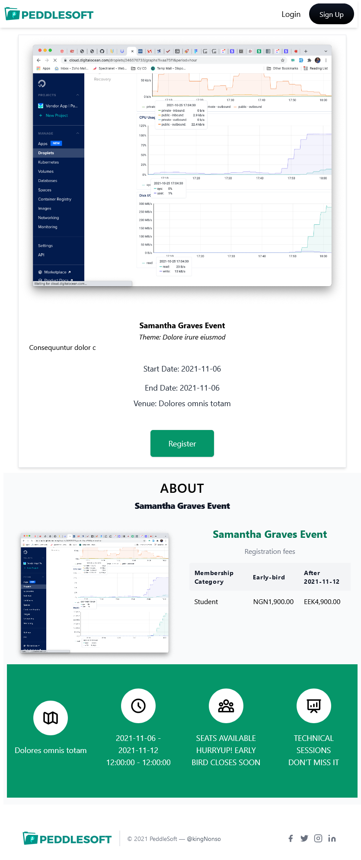Open the LinkedIn footer icon
Image resolution: width=361 pixels, height=860 pixels.
tap(332, 838)
